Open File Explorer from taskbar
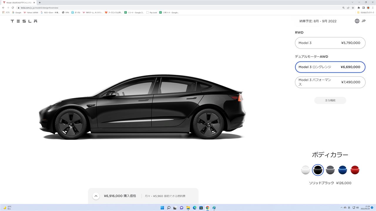The width and height of the screenshot is (376, 211). point(188,208)
